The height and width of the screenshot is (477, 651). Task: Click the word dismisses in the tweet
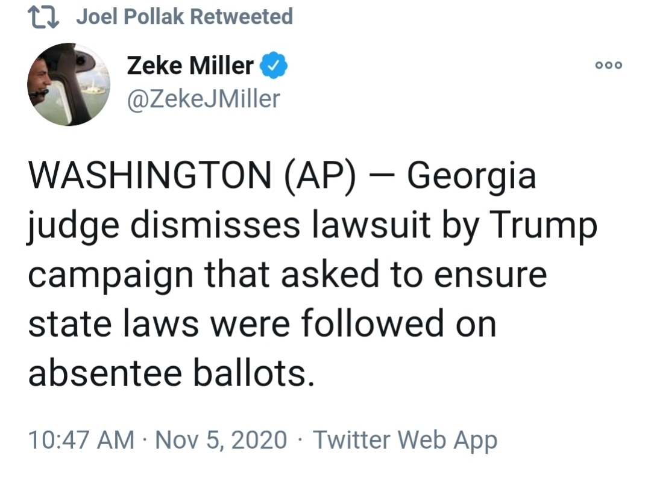pyautogui.click(x=215, y=225)
